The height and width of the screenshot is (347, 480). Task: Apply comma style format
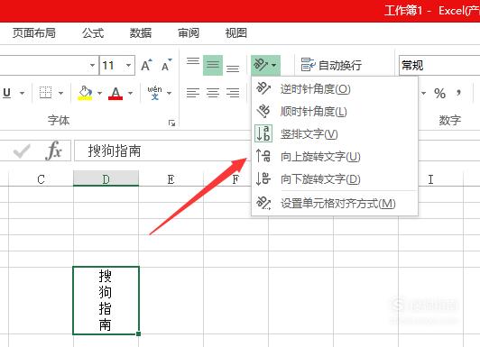458,93
